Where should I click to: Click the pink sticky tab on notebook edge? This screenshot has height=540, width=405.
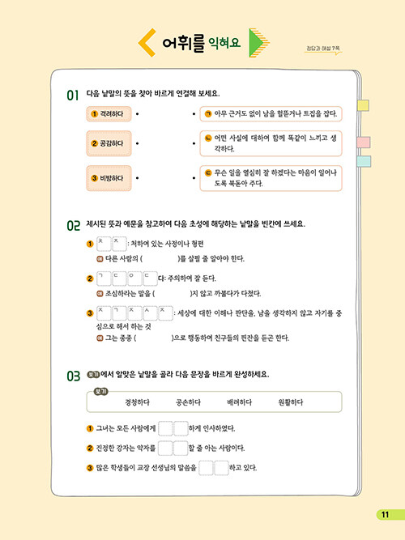(364, 142)
